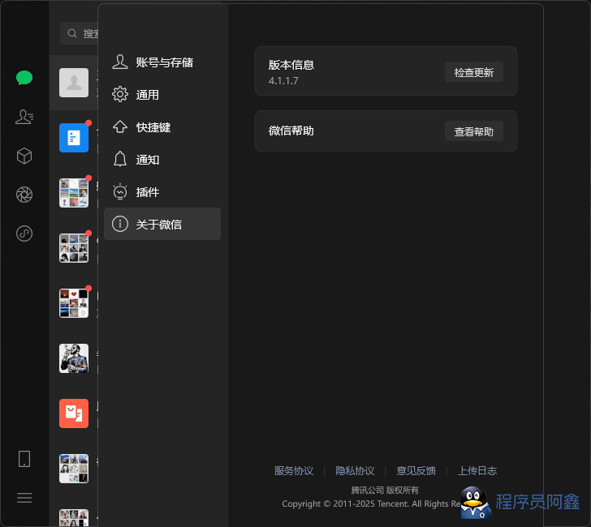Viewport: 591px width, 527px height.
Task: Open the hamburger menu at sidebar bottom
Action: click(24, 498)
